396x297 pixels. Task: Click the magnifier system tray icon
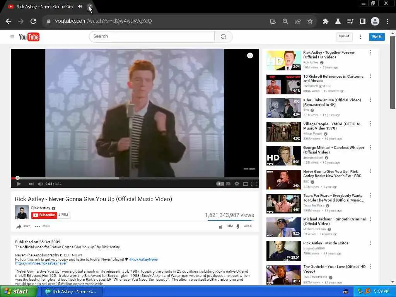pyautogui.click(x=367, y=292)
